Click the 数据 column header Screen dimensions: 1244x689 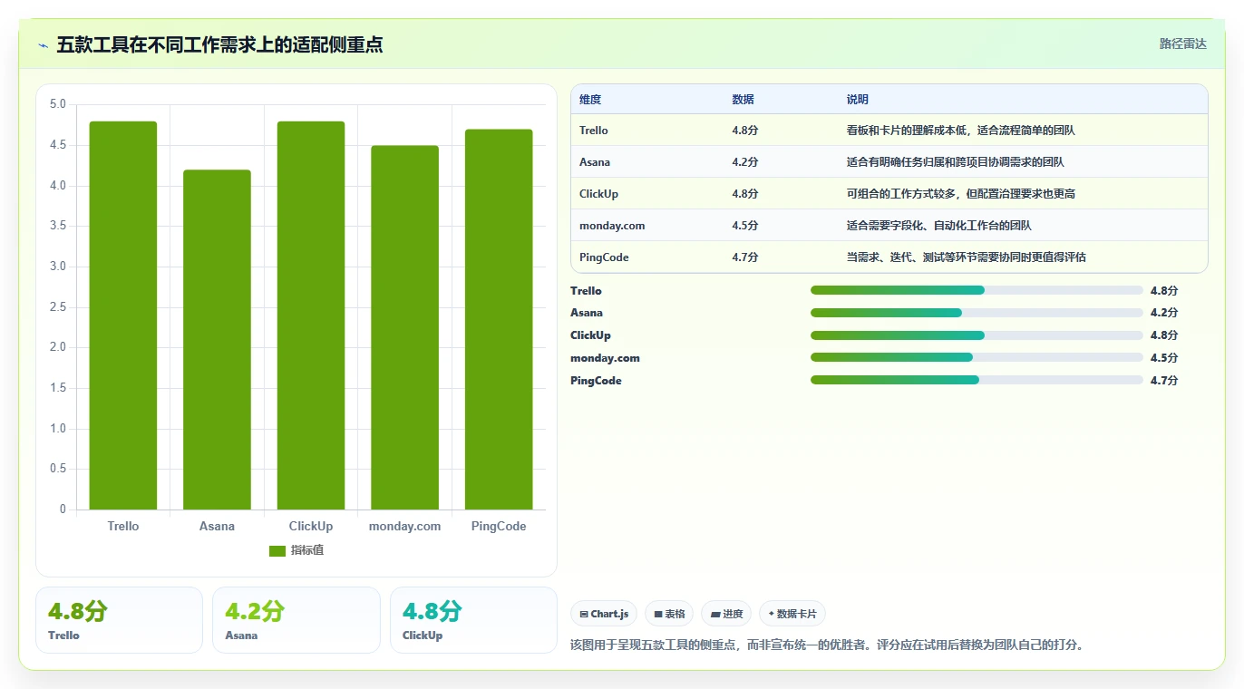click(743, 100)
